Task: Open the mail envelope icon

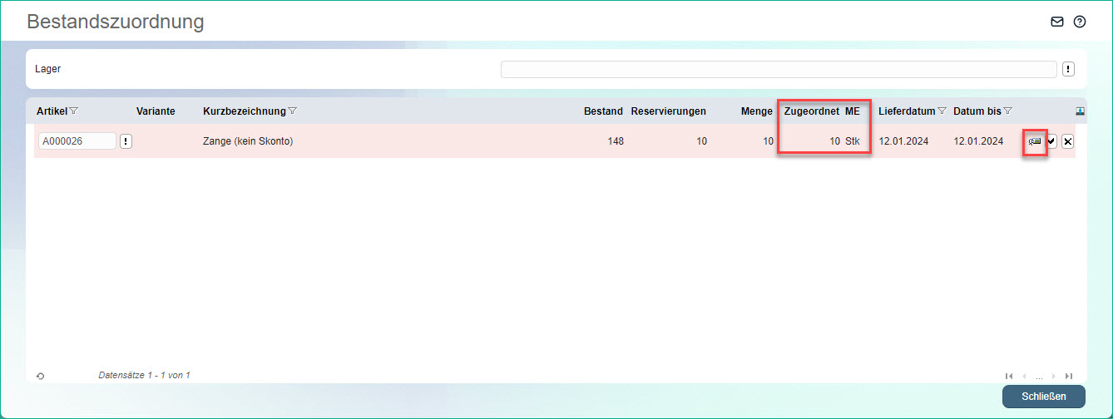Action: [x=1057, y=22]
